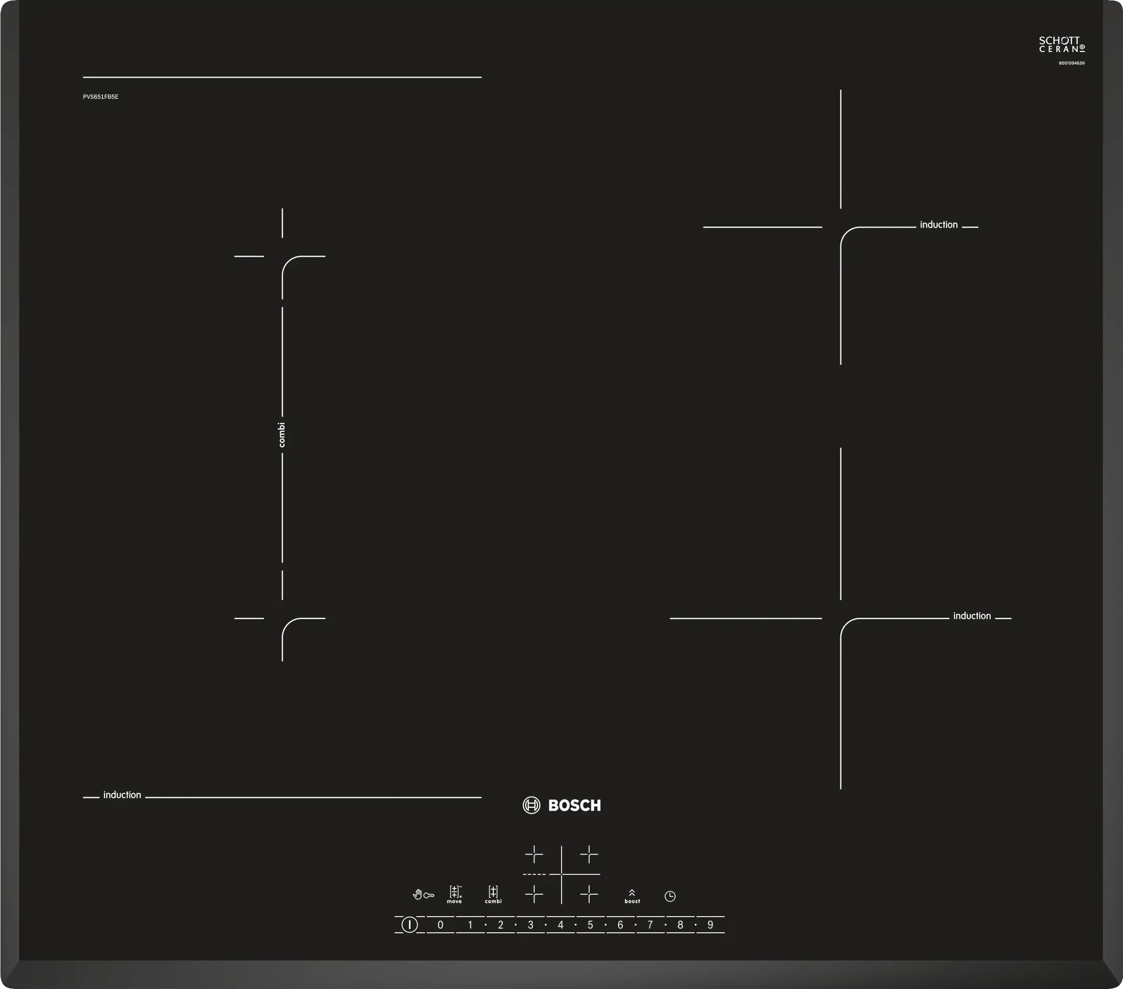Set maximum heat level 9
The height and width of the screenshot is (989, 1123).
[710, 924]
